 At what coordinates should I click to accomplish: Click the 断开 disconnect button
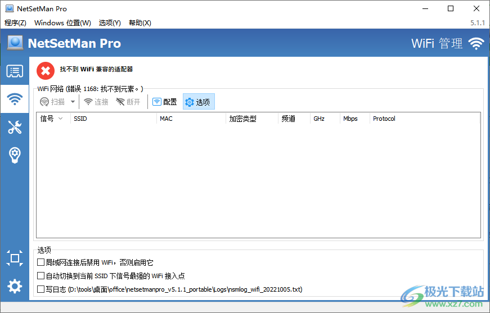[x=128, y=102]
